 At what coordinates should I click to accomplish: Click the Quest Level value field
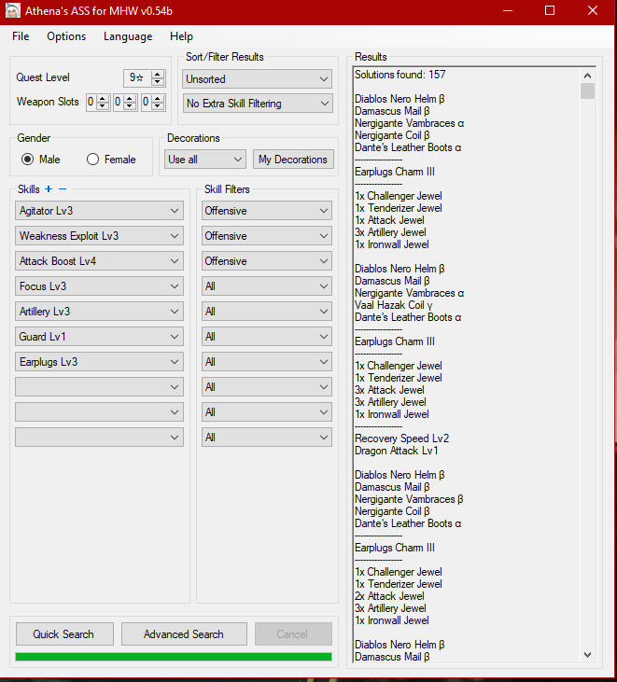(x=137, y=78)
